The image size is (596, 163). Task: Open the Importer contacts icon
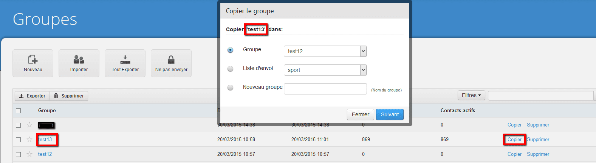click(x=79, y=59)
